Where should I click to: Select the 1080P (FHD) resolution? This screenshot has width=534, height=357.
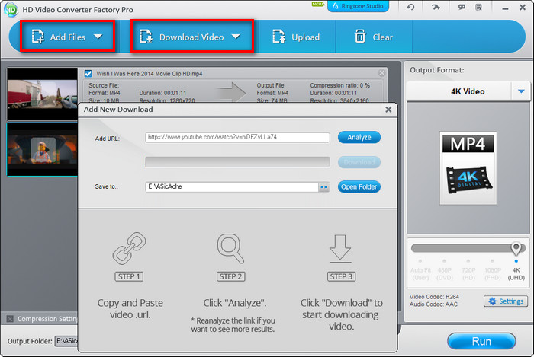tap(493, 270)
